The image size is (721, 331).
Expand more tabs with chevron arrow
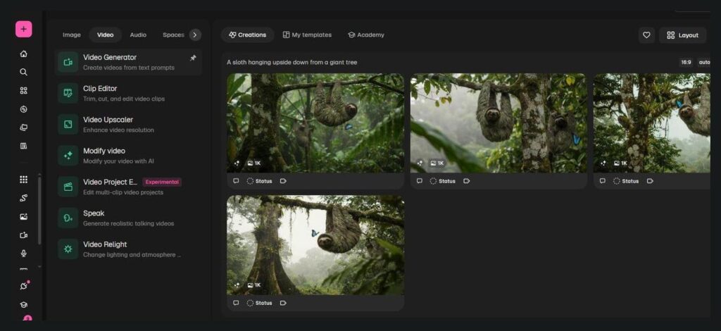(x=195, y=35)
